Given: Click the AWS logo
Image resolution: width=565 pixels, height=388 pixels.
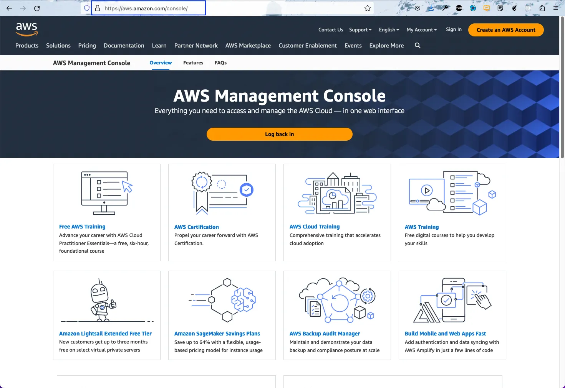Looking at the screenshot, I should pos(27,29).
